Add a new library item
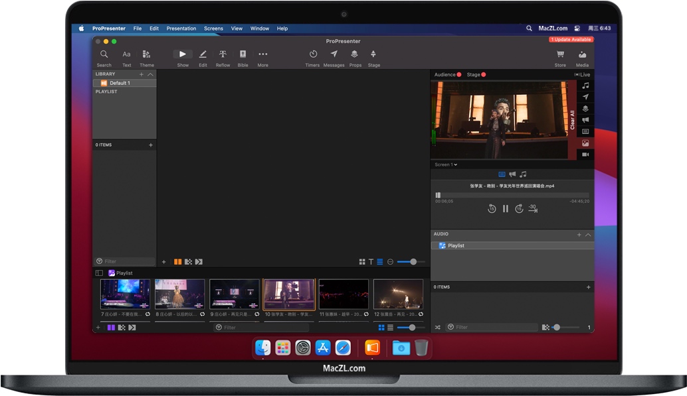This screenshot has height=396, width=687. (142, 74)
